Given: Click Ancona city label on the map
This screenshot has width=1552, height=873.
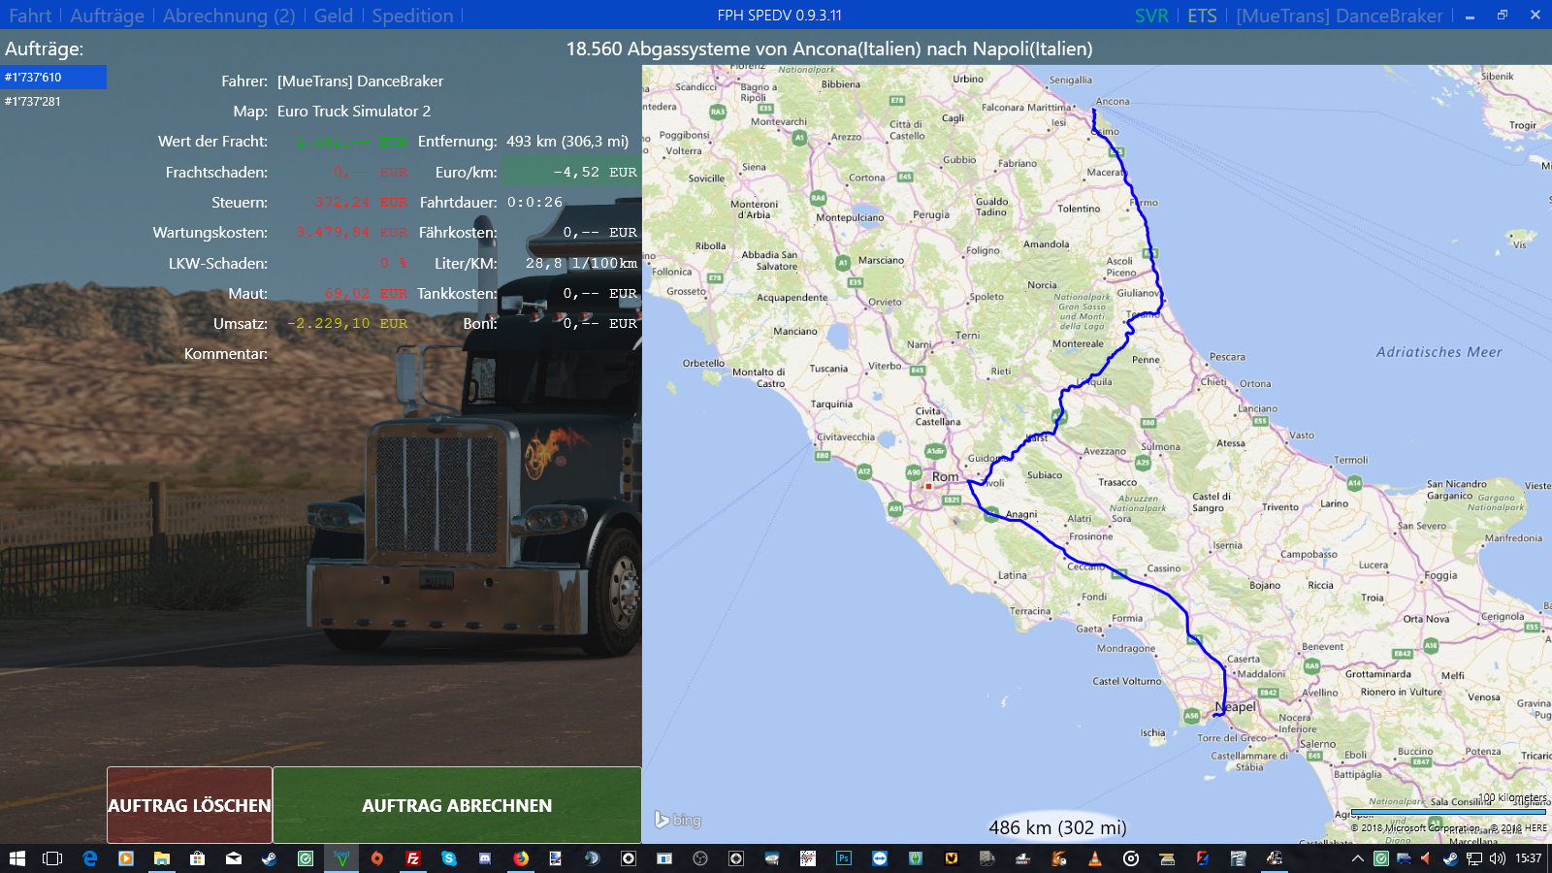Looking at the screenshot, I should click(x=1113, y=101).
